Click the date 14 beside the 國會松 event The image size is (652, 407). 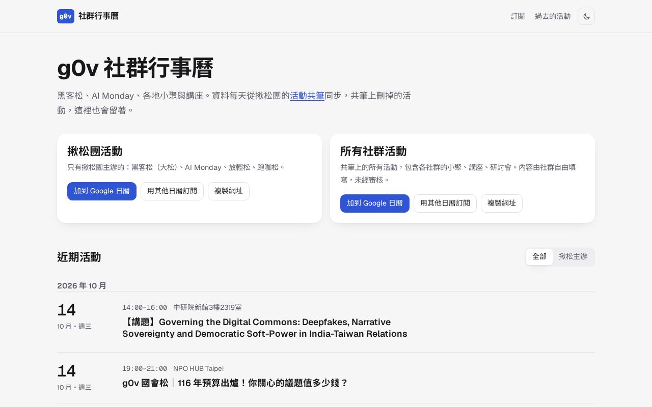click(66, 371)
